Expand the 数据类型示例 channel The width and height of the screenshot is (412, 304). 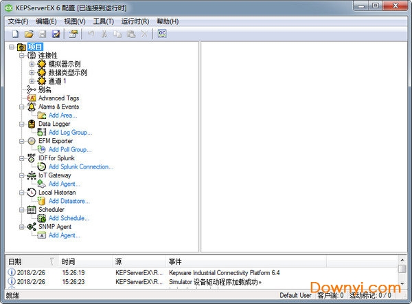[x=32, y=72]
